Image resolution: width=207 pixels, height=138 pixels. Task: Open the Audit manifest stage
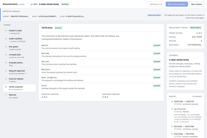tap(19, 40)
